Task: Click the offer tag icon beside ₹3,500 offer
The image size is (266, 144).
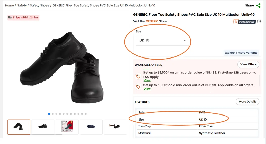Action: [x=138, y=76]
